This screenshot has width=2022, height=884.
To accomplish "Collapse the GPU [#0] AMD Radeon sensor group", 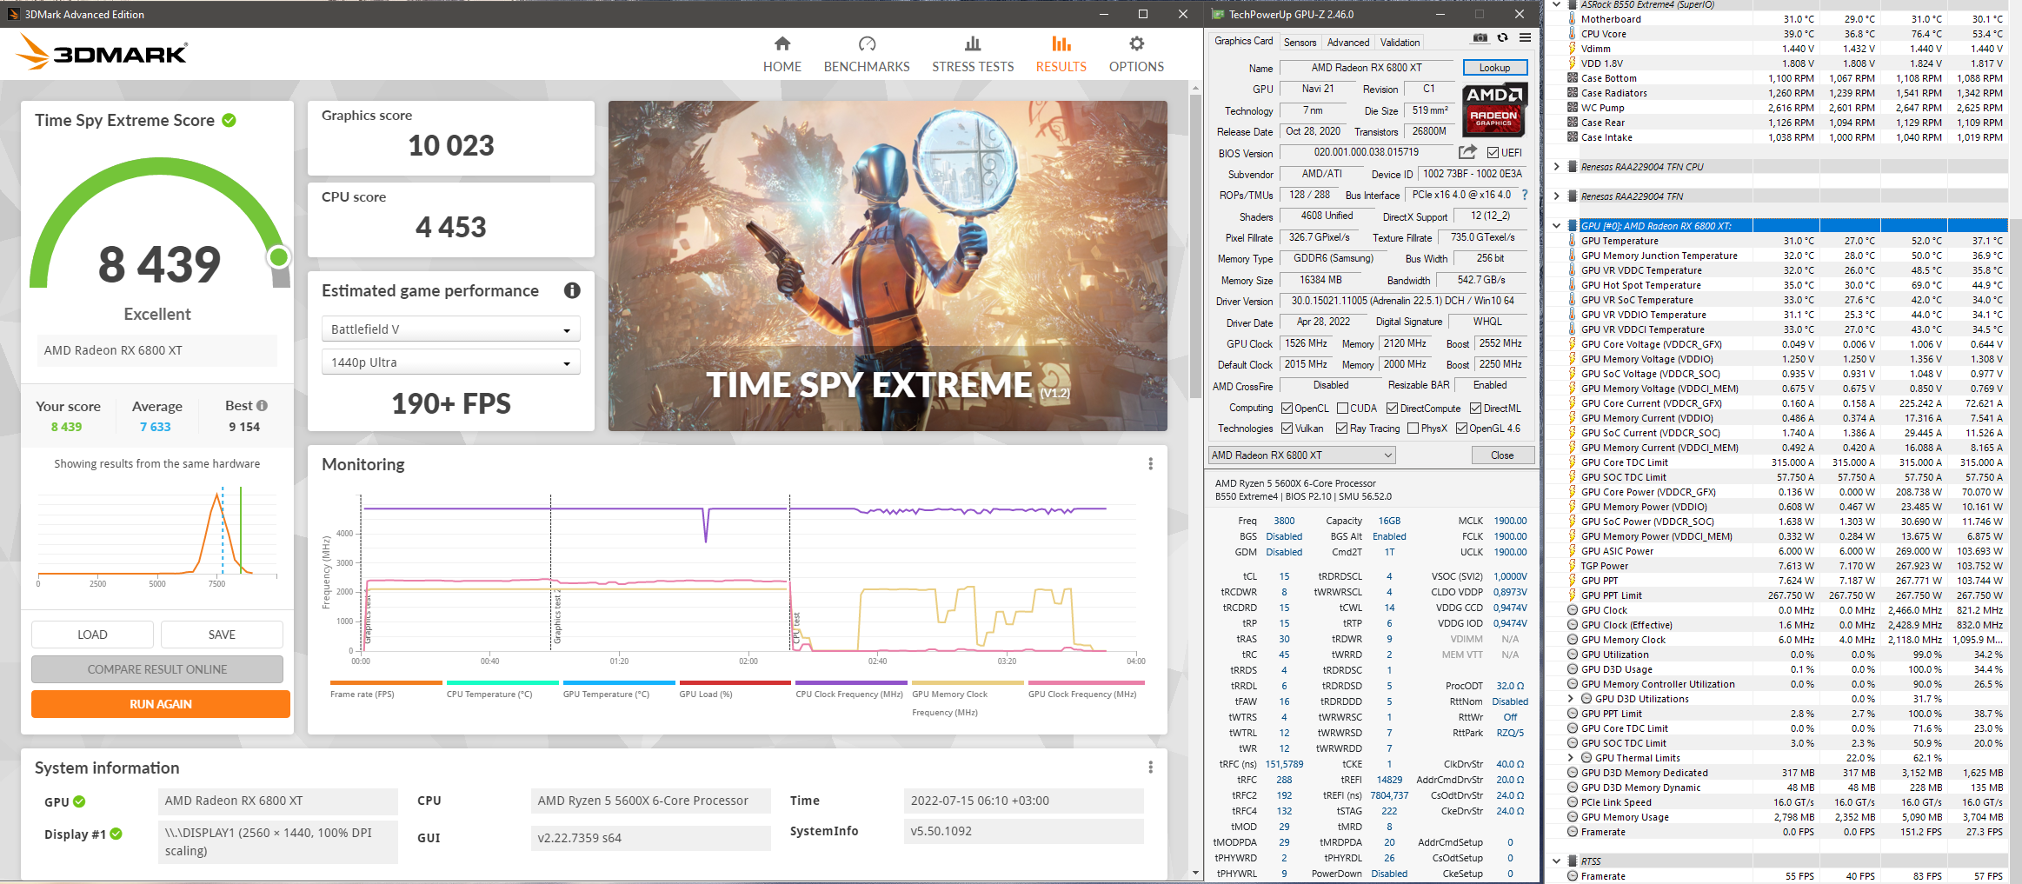I will coord(1556,226).
